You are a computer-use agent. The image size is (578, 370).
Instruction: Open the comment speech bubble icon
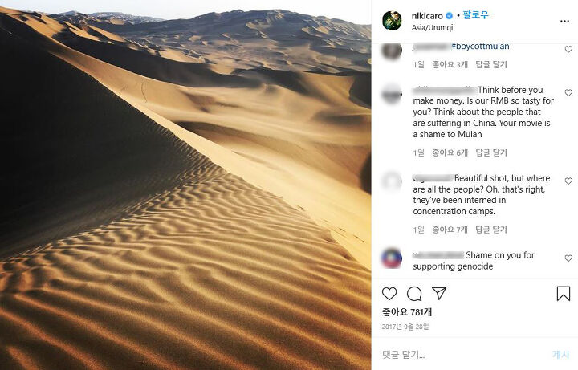pos(414,294)
